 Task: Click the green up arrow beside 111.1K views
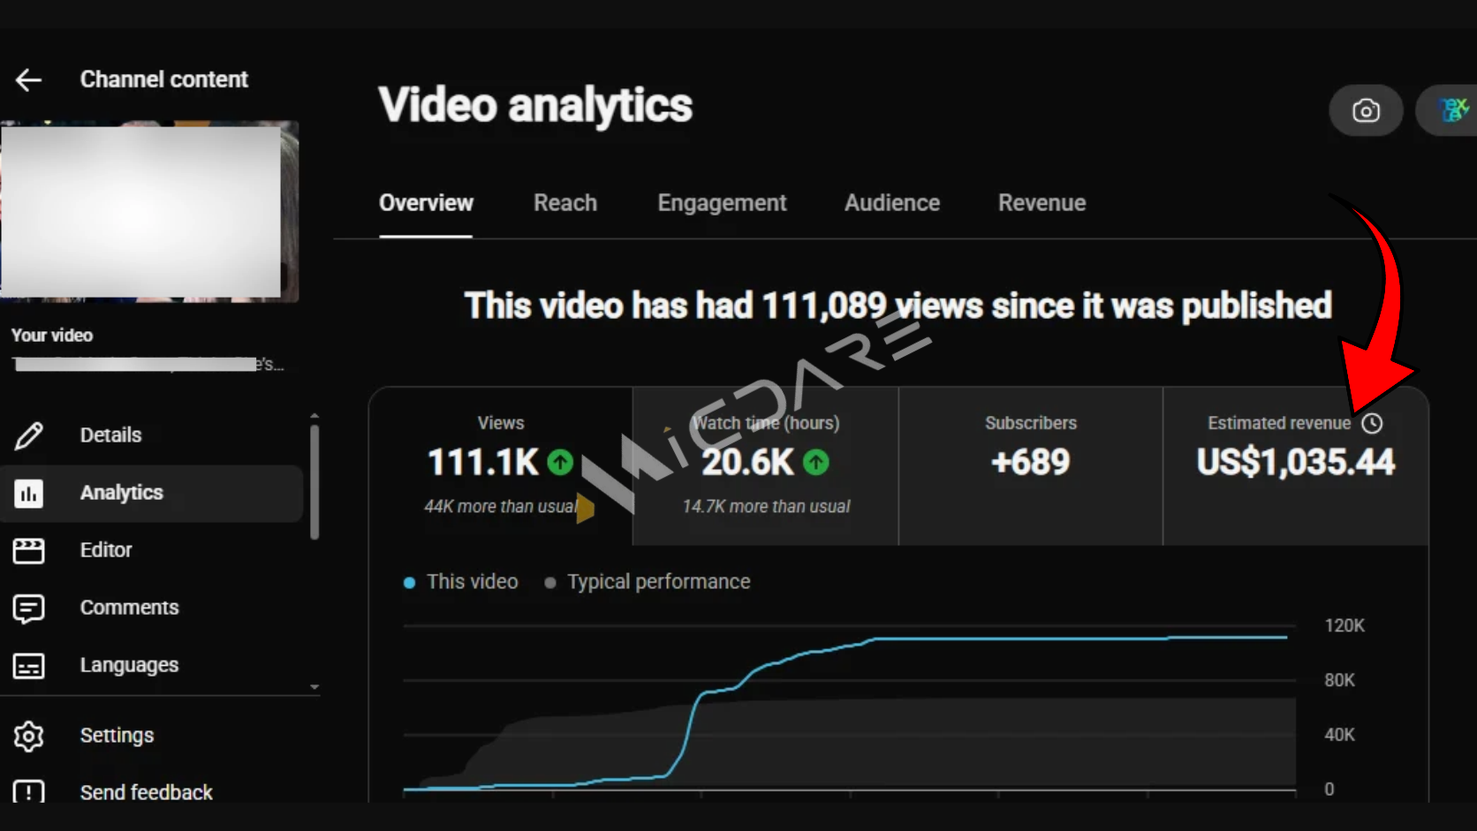(x=560, y=462)
